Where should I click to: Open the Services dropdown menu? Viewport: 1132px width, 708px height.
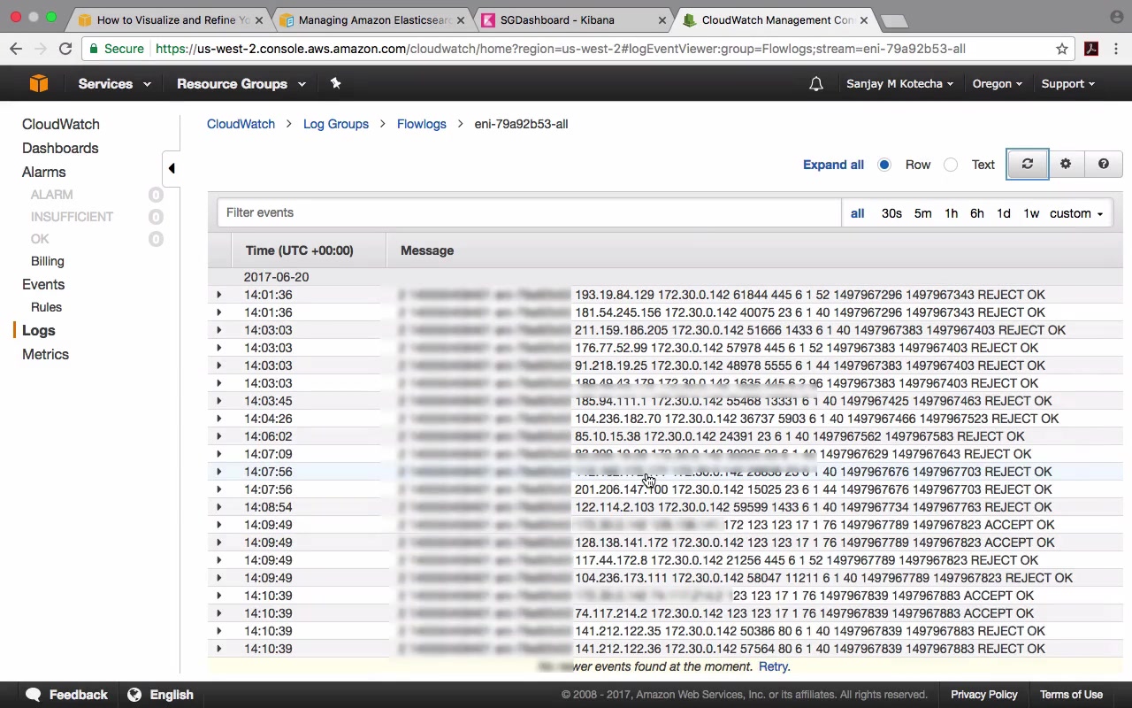[x=114, y=84]
